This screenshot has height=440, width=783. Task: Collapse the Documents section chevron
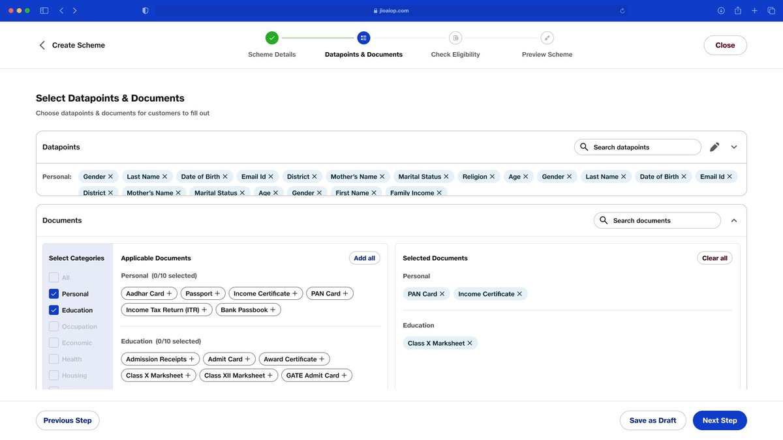coord(733,220)
